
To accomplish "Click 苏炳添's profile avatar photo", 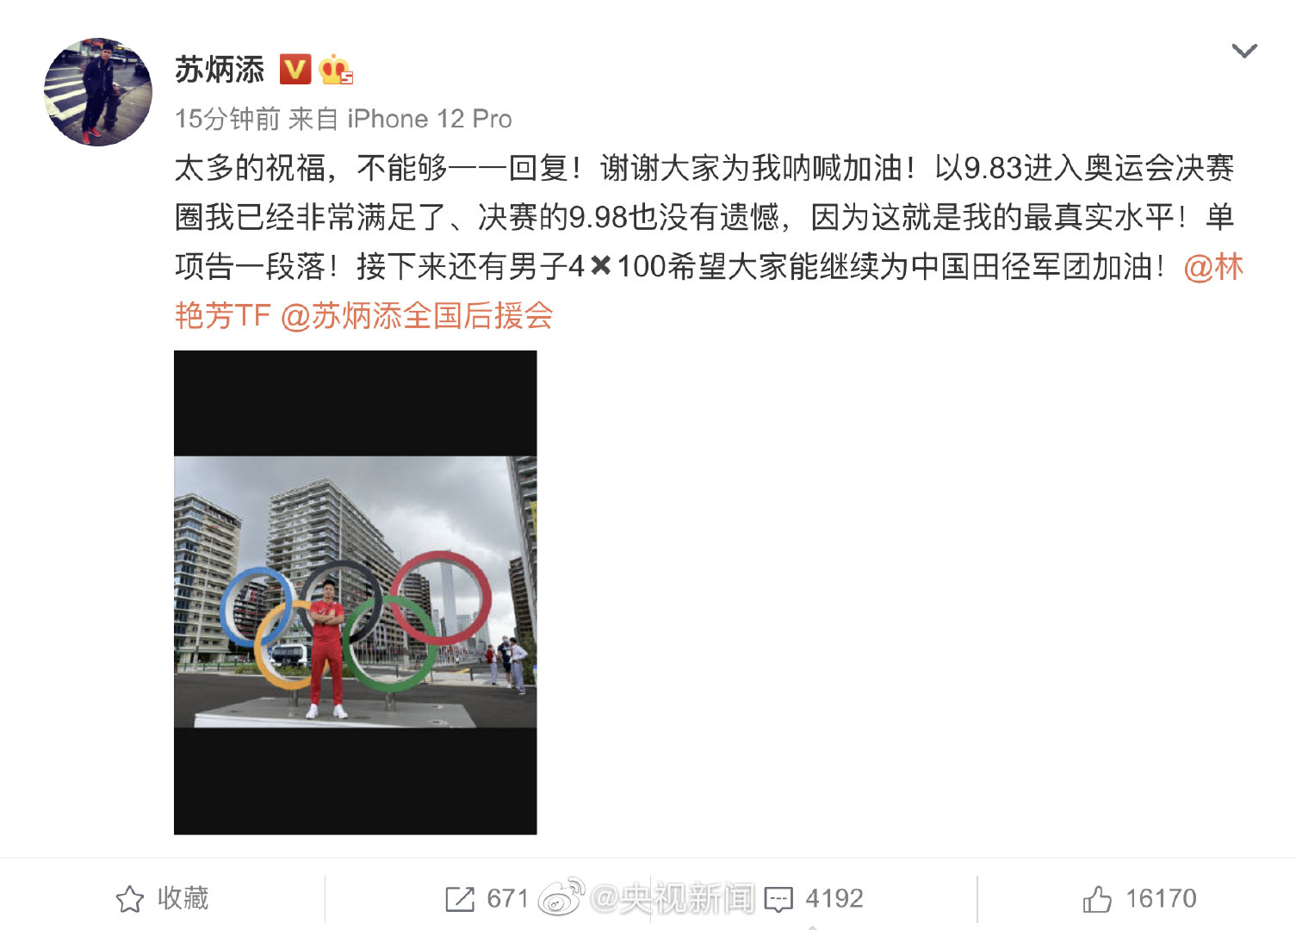I will coord(98,92).
